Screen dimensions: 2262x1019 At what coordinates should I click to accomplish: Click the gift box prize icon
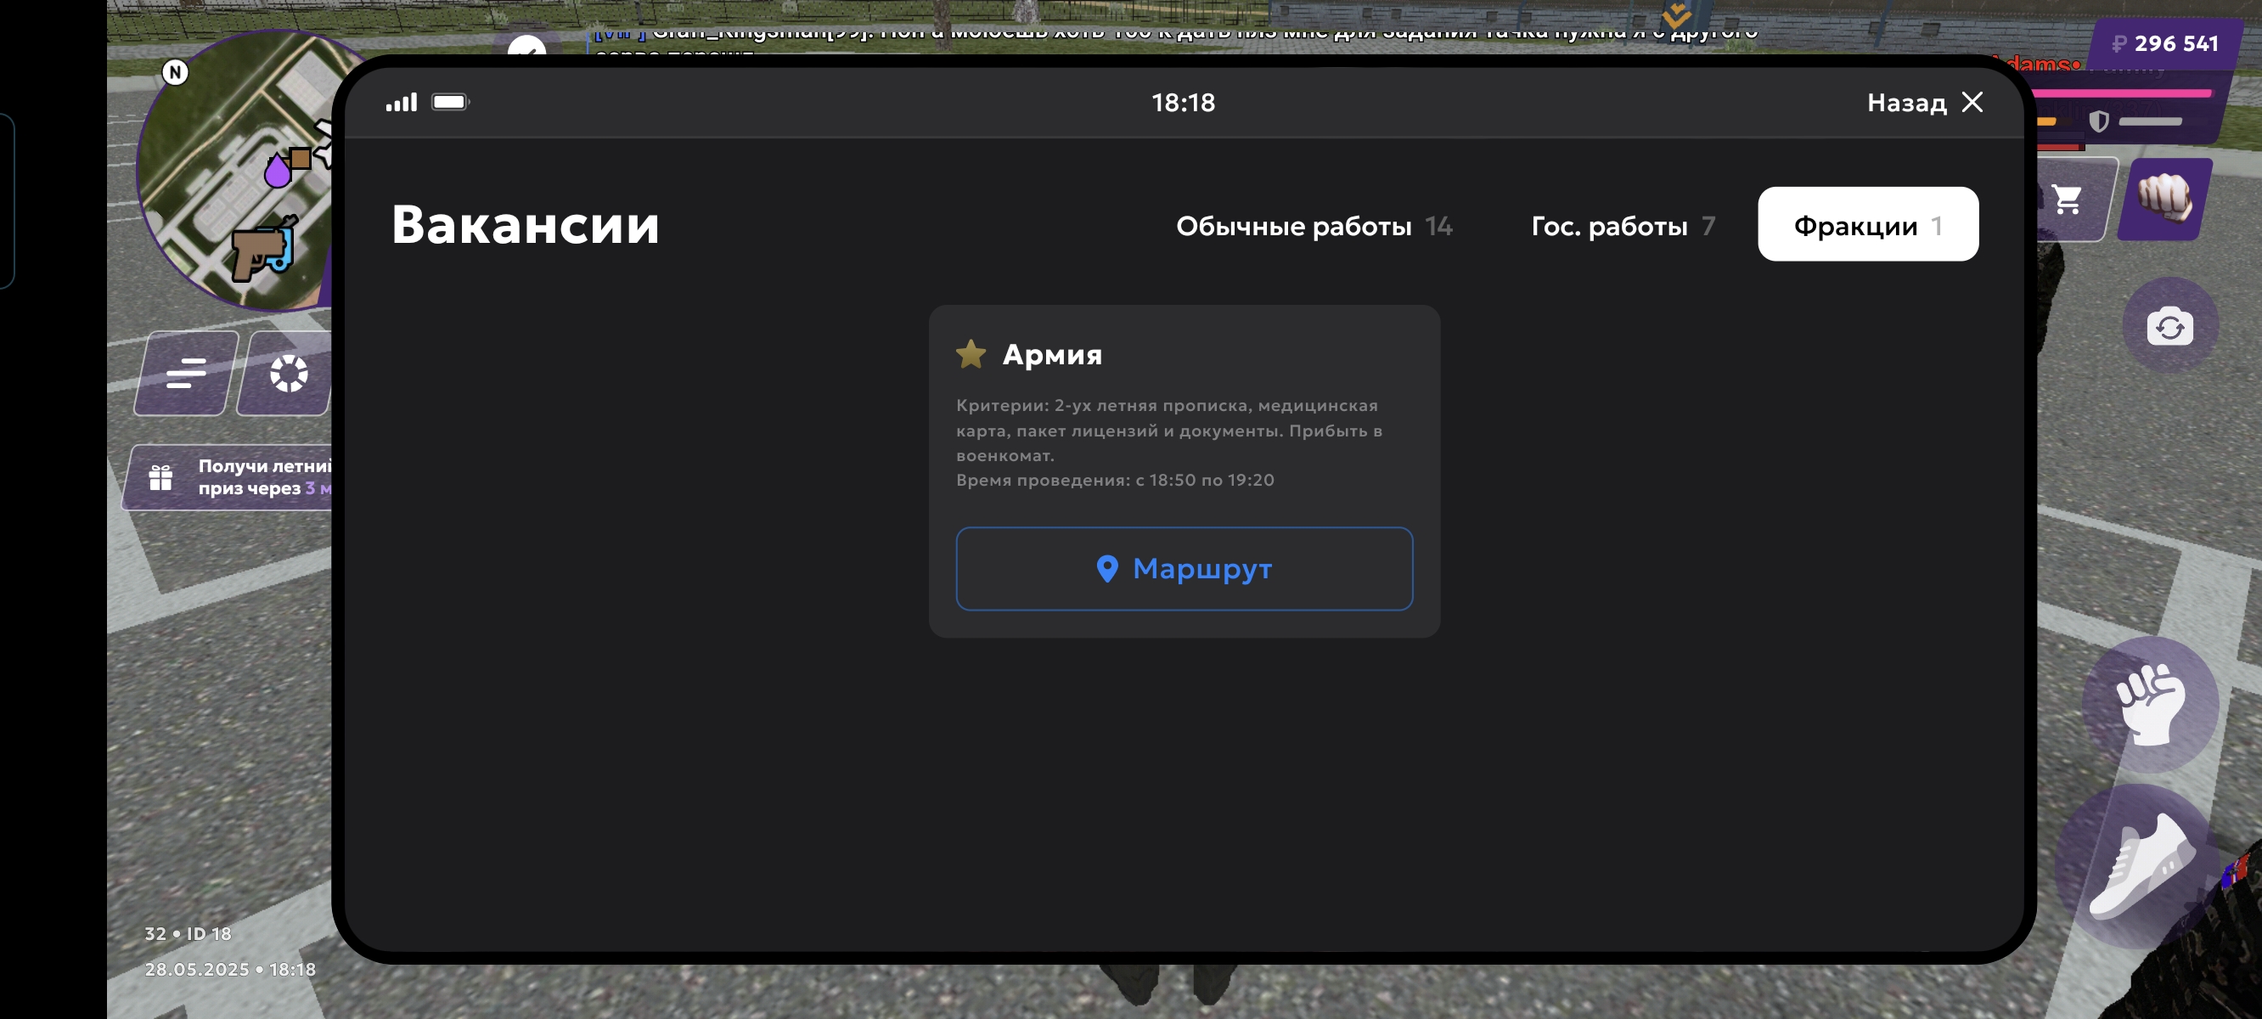[160, 477]
